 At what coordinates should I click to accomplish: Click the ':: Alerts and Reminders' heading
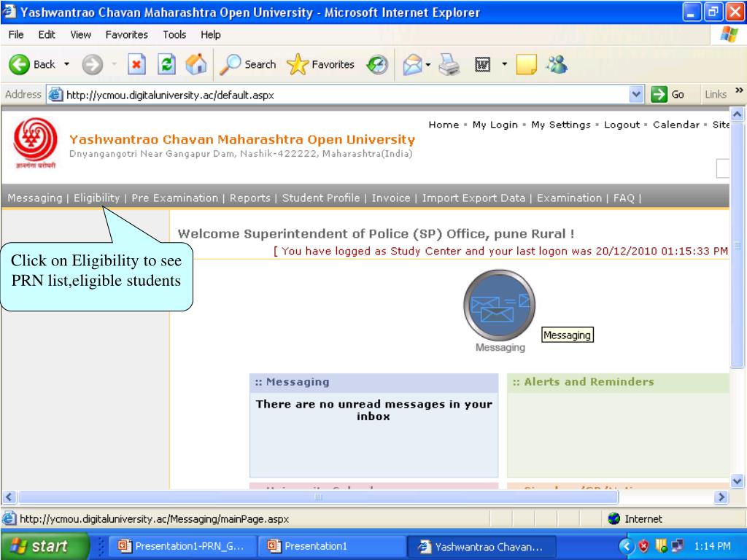(584, 382)
